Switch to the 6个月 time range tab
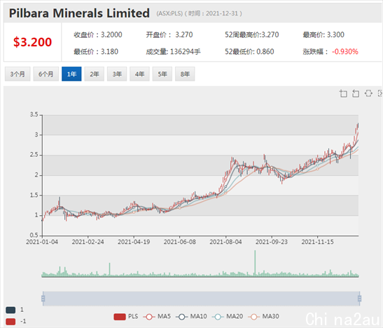This screenshot has width=383, height=328. 46,74
